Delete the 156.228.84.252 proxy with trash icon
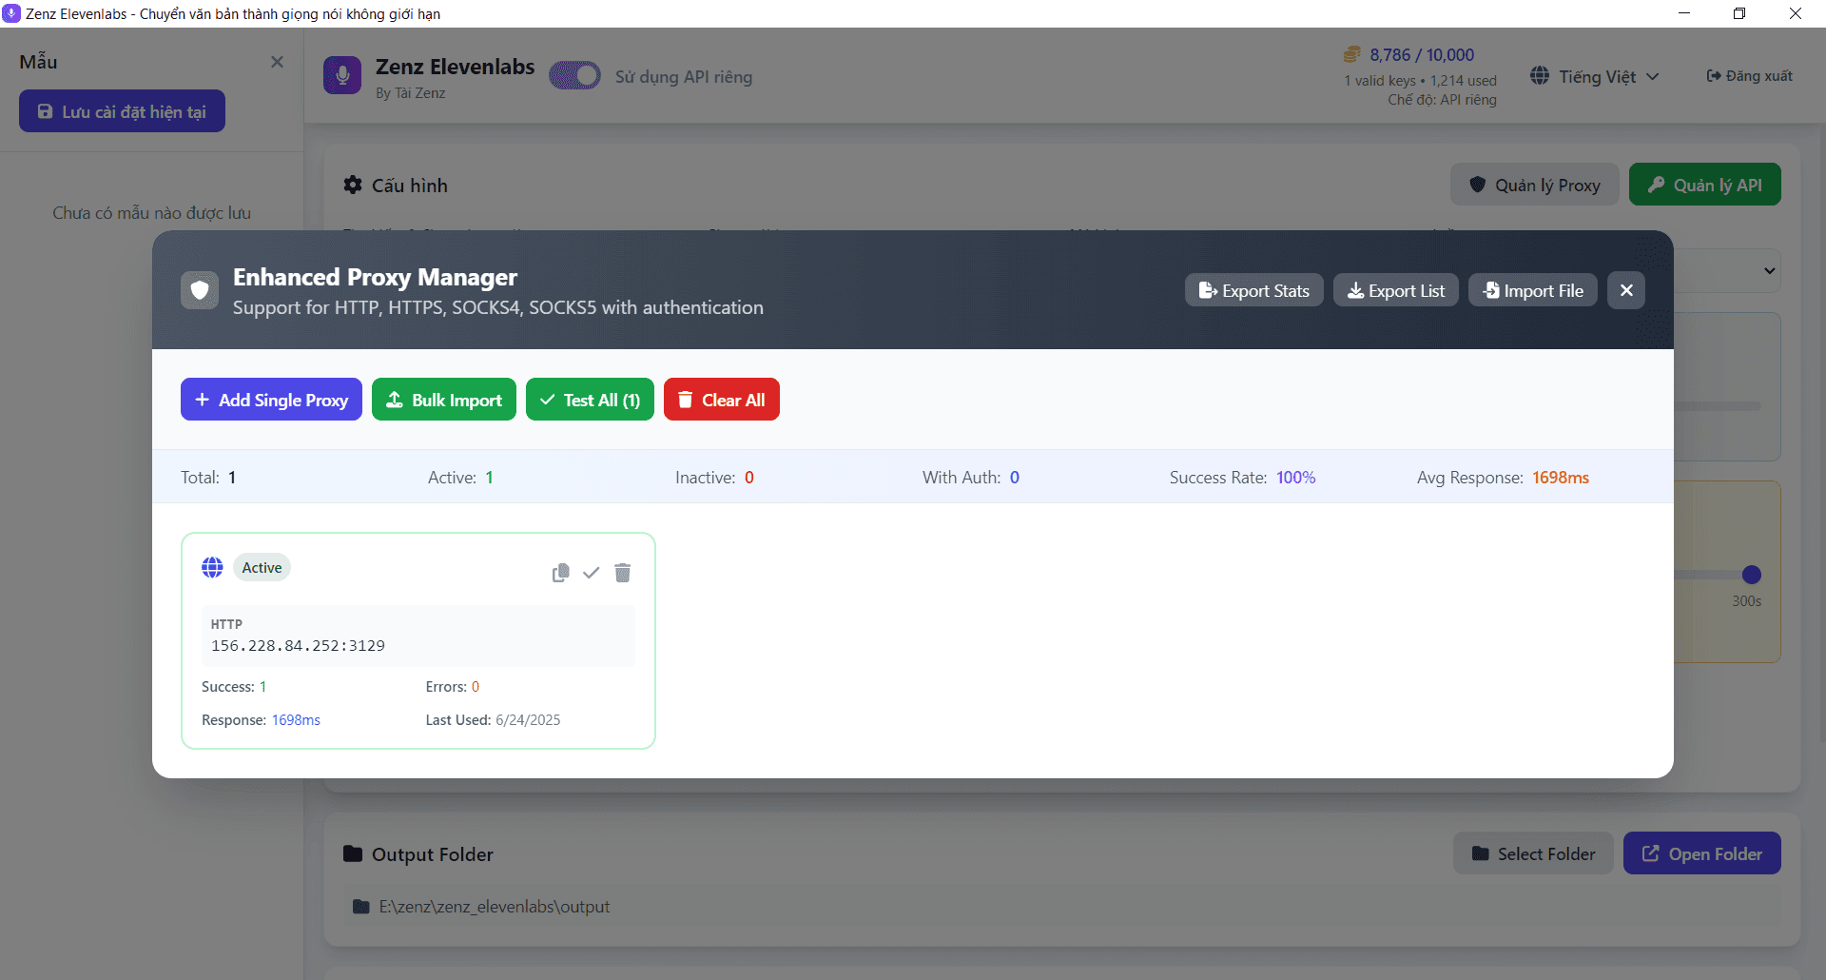The height and width of the screenshot is (980, 1826). pos(623,572)
